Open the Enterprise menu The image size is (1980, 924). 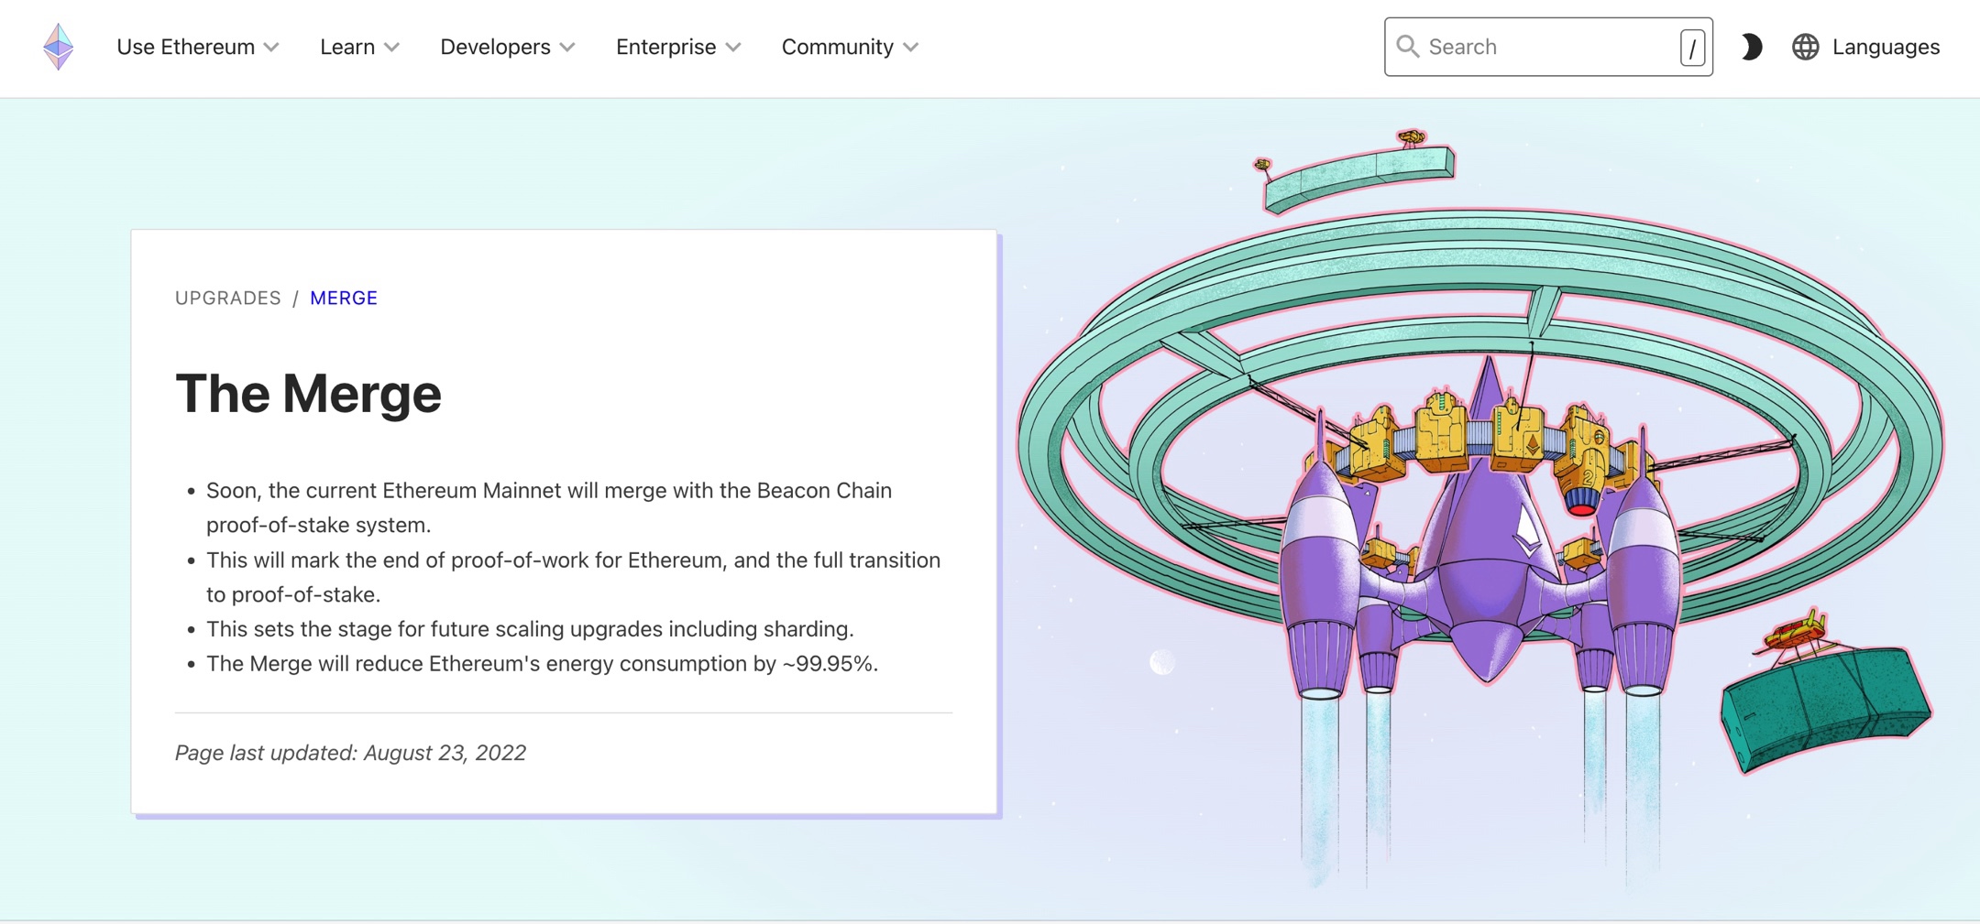677,47
